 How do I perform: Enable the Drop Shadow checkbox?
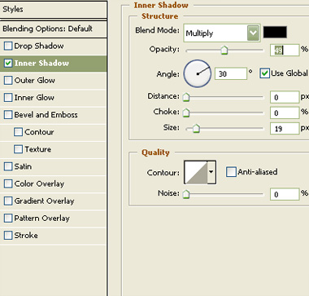pyautogui.click(x=8, y=46)
